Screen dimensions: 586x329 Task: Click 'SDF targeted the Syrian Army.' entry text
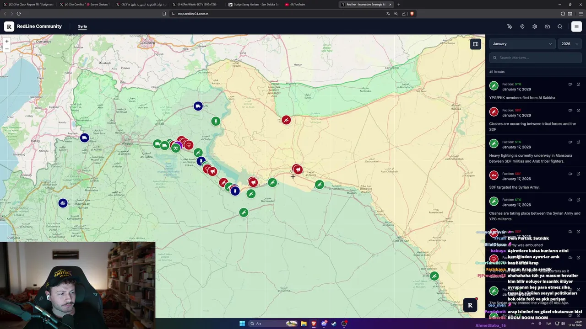pyautogui.click(x=514, y=187)
